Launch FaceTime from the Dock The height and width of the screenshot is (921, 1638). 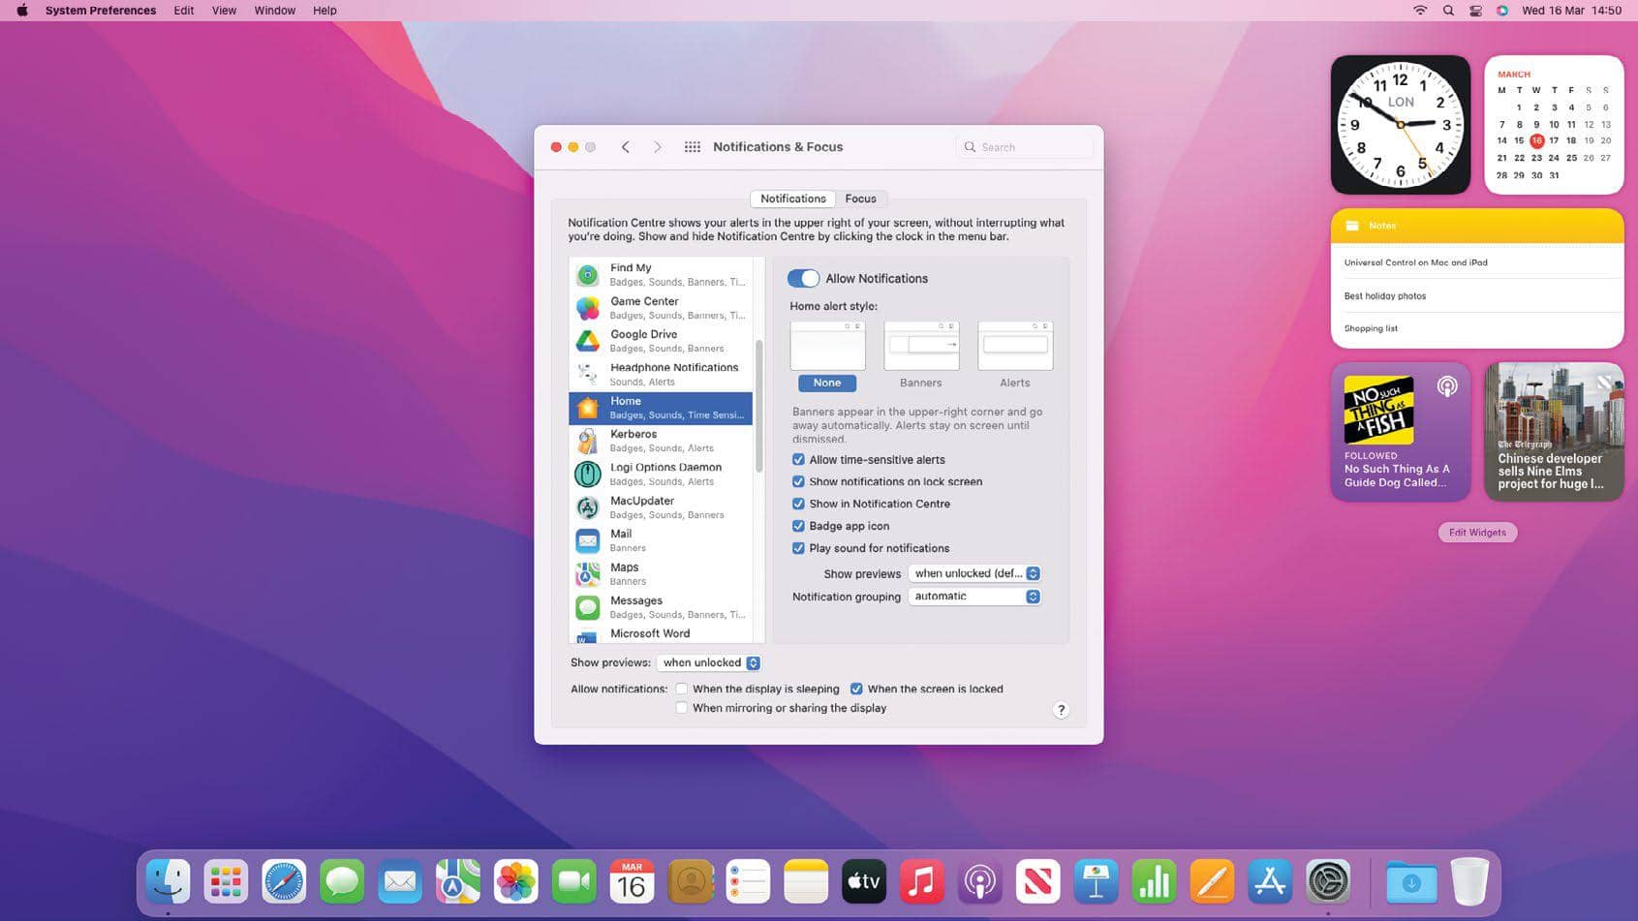(x=574, y=881)
